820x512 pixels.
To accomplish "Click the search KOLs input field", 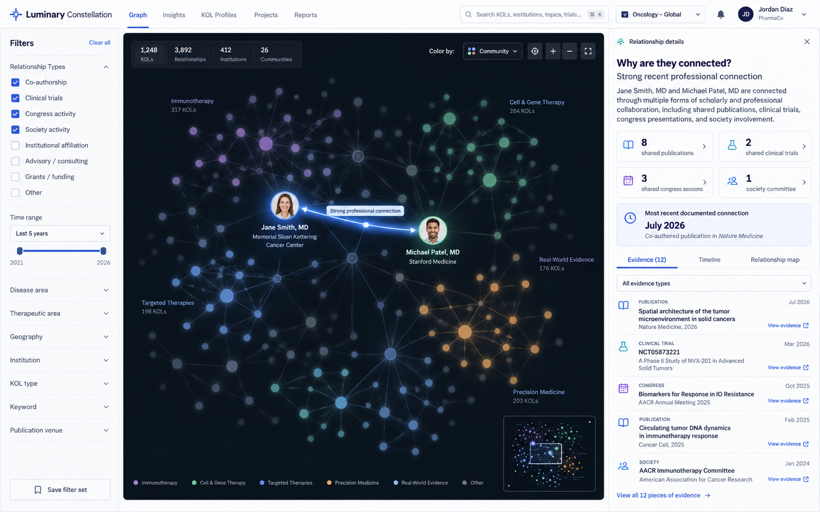I will pos(534,14).
